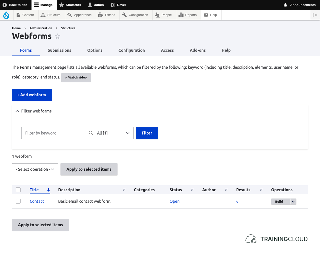Expand the Build operations dropdown arrow
This screenshot has width=320, height=256.
(293, 201)
